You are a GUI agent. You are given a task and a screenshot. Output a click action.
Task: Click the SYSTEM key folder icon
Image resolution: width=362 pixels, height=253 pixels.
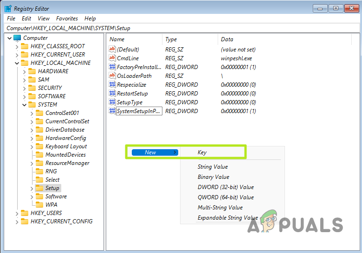point(32,105)
